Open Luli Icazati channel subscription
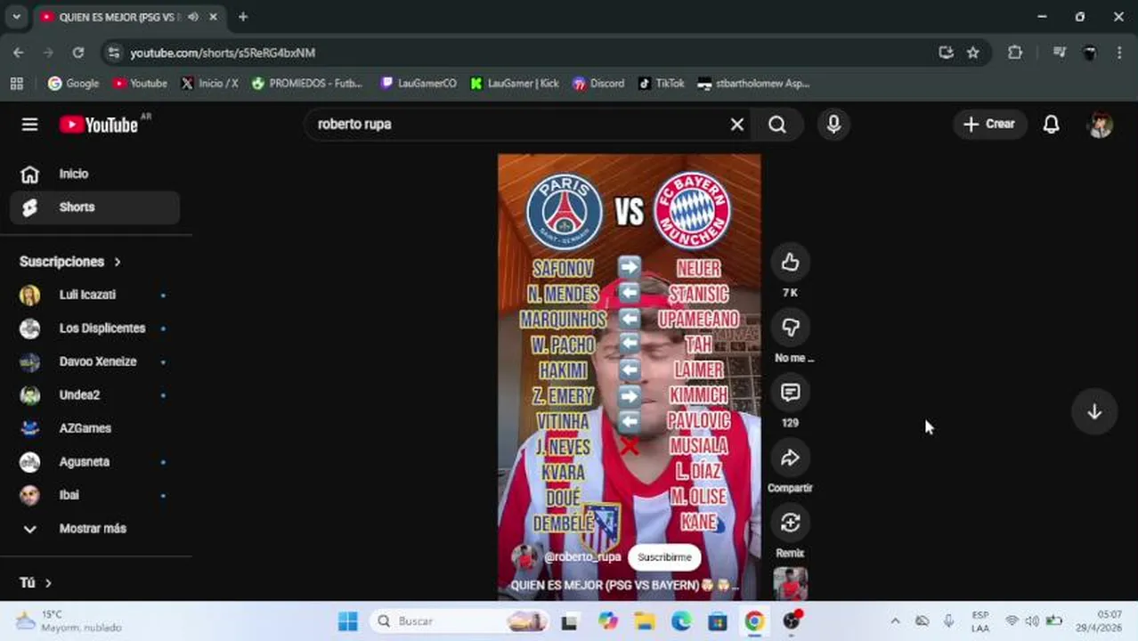1138x641 pixels. (94, 295)
